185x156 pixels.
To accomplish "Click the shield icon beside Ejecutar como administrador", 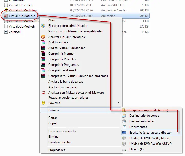I will [43, 26].
